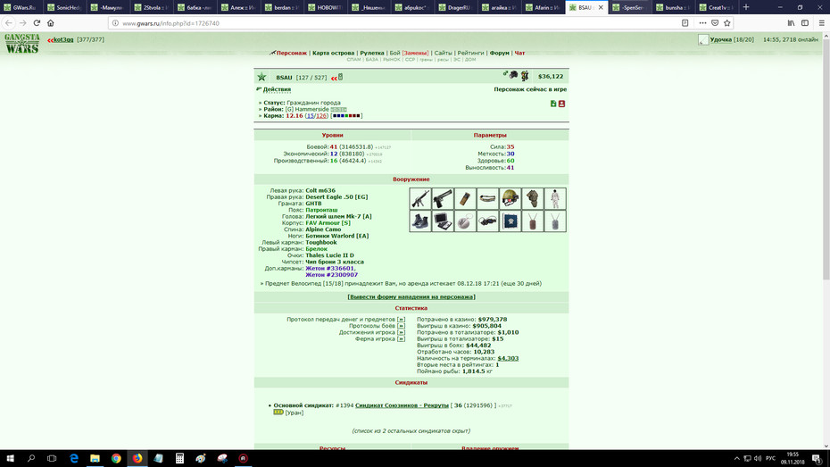The width and height of the screenshot is (830, 467).
Task: Open the Персонаж menu item
Action: pyautogui.click(x=291, y=53)
